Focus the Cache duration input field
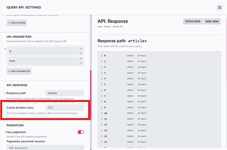The height and width of the screenshot is (150, 227). (64, 107)
